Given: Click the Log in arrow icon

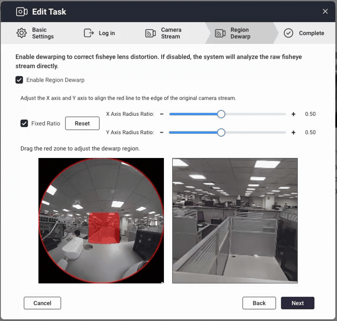Looking at the screenshot, I should [x=89, y=33].
